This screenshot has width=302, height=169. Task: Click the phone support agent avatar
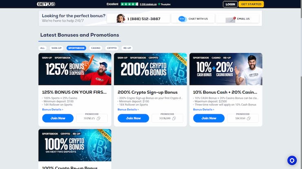point(121,18)
